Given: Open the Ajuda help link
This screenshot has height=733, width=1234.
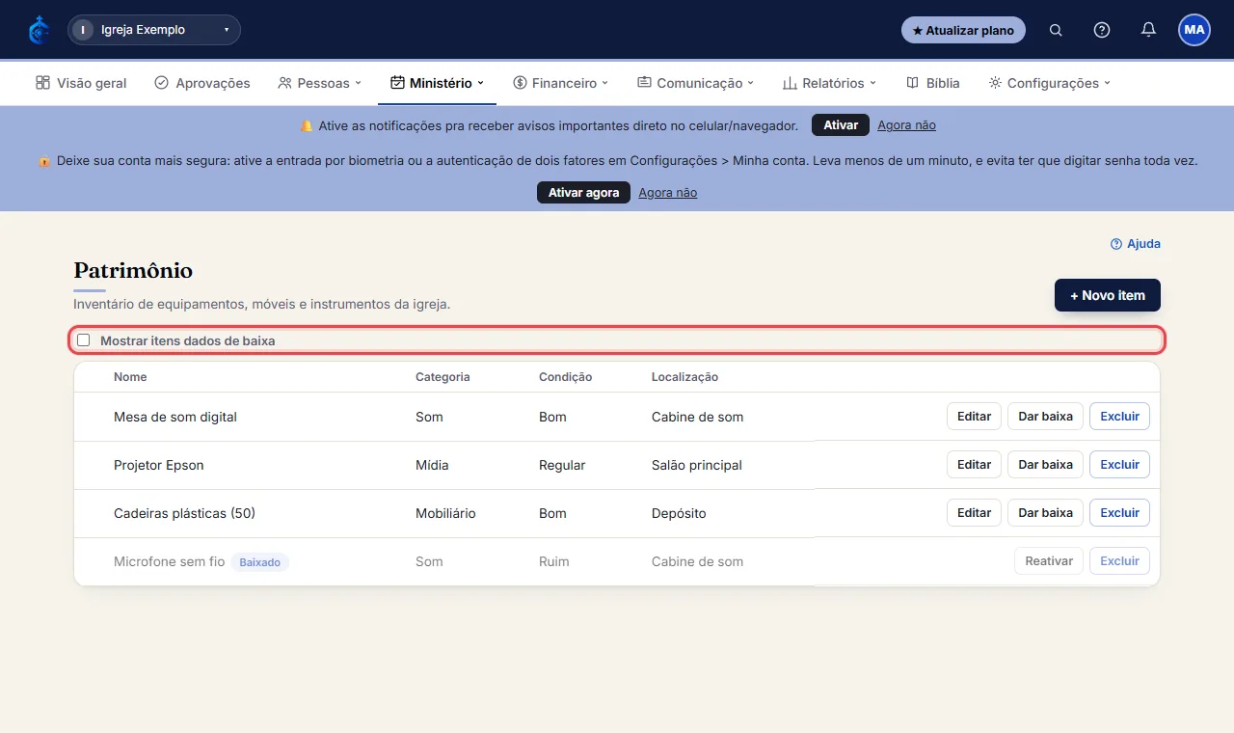Looking at the screenshot, I should pos(1136,244).
